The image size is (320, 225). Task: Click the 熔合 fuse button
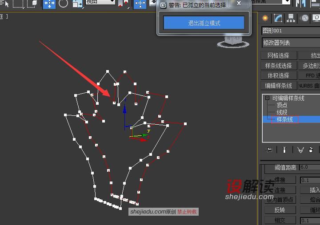click(x=310, y=200)
